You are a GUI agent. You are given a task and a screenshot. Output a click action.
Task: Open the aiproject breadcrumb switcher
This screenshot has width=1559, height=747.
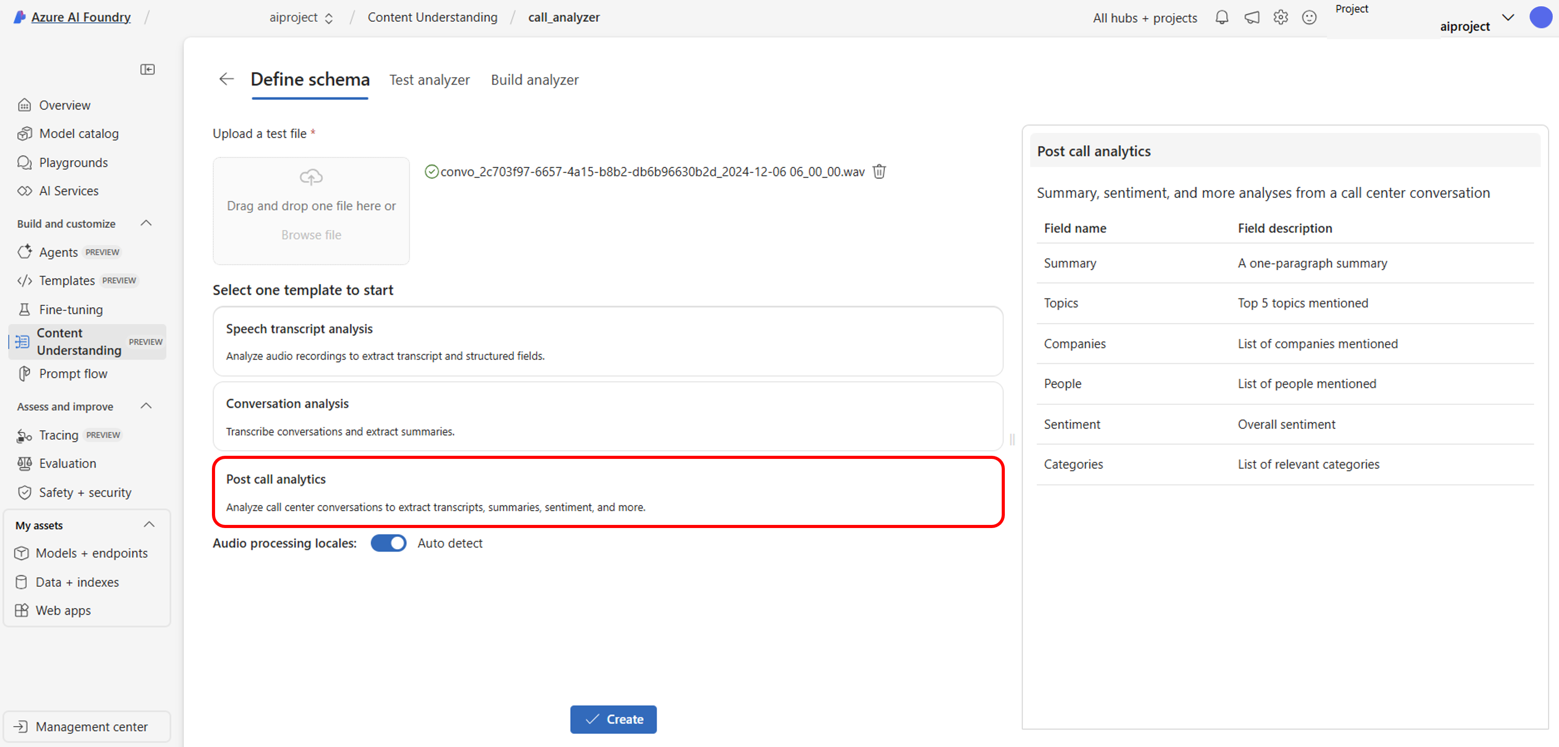coord(301,17)
